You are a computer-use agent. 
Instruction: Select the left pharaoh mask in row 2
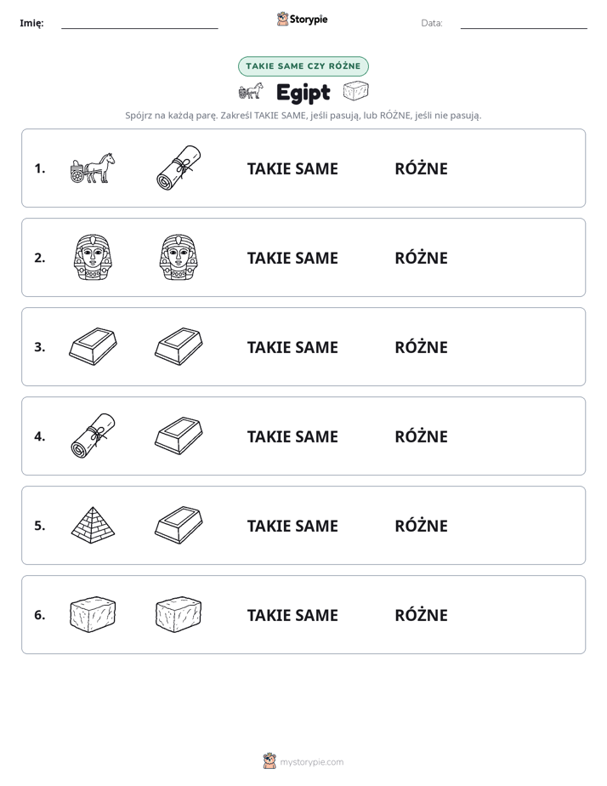point(93,257)
